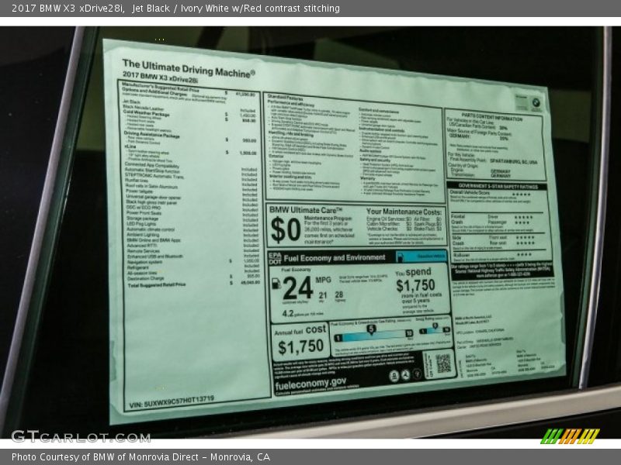Click the 'The Ultimate Driving Machine' heading
The width and height of the screenshot is (621, 465).
(189, 69)
